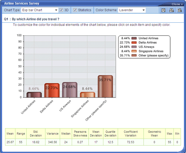
Task: Click the Singapore Airlines legend color swatch
Action: 134,51
